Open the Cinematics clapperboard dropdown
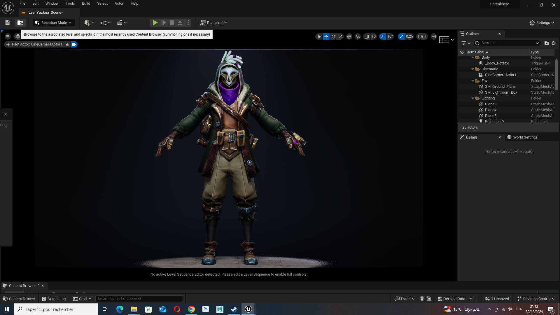560x315 pixels. tap(122, 23)
